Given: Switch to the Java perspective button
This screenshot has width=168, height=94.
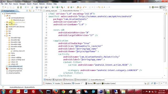Looking at the screenshot, I should pos(162,7).
